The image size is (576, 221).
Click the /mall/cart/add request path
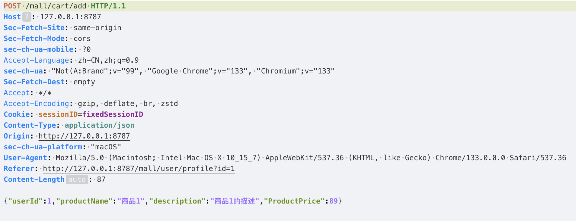[x=56, y=6]
